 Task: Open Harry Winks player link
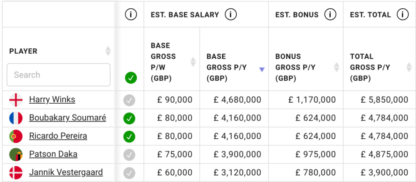pos(52,100)
